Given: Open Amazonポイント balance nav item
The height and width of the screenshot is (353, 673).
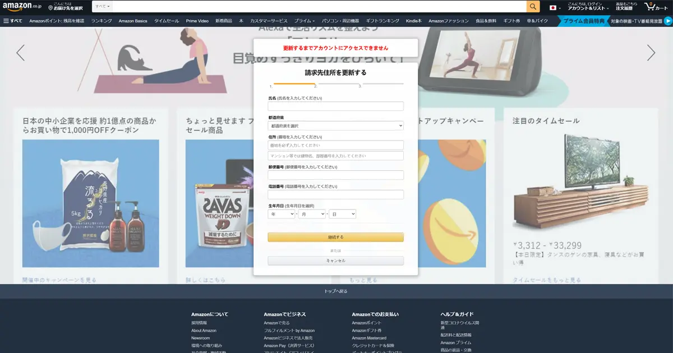Looking at the screenshot, I should coord(57,21).
